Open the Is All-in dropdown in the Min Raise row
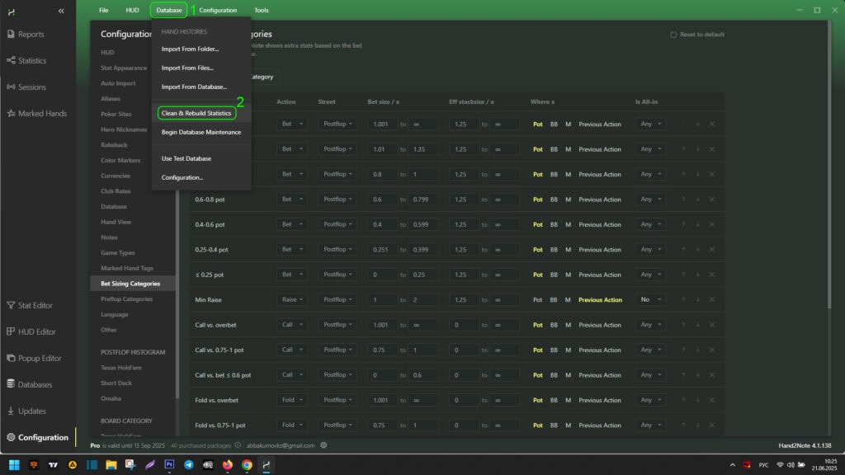The width and height of the screenshot is (845, 475). point(650,300)
